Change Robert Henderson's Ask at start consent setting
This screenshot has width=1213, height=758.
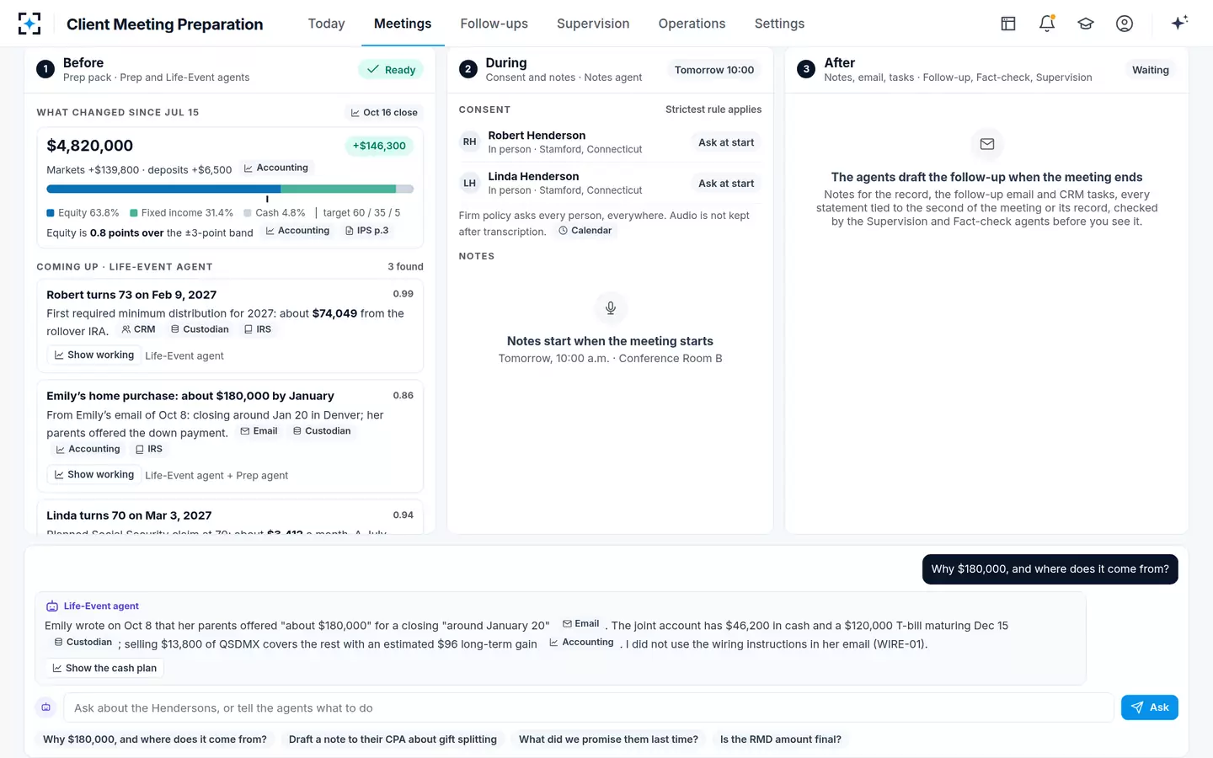pos(726,142)
